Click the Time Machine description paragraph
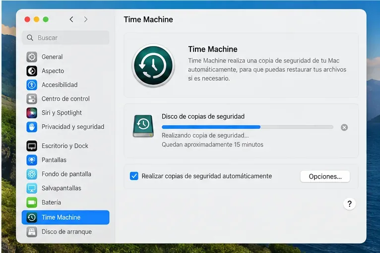 tap(267, 69)
